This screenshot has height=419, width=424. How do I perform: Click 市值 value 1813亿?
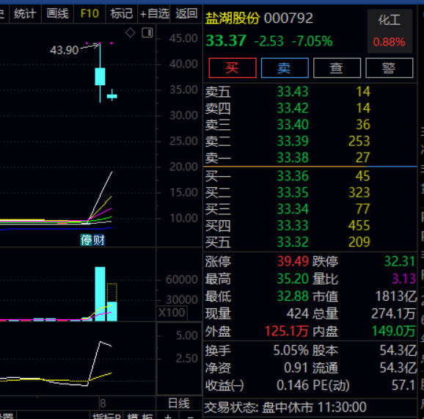pyautogui.click(x=396, y=296)
